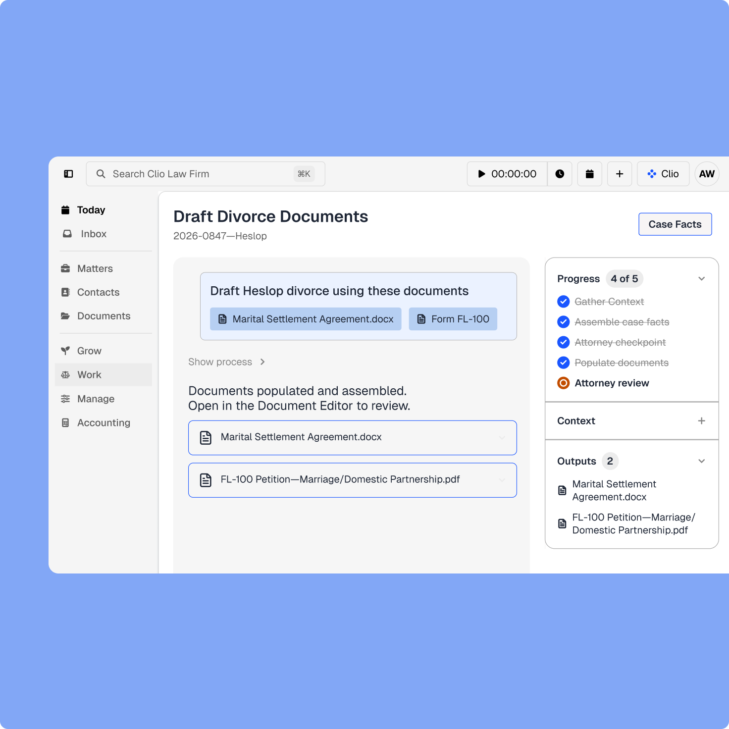This screenshot has height=729, width=729.
Task: Click the Case Facts button
Action: click(675, 224)
